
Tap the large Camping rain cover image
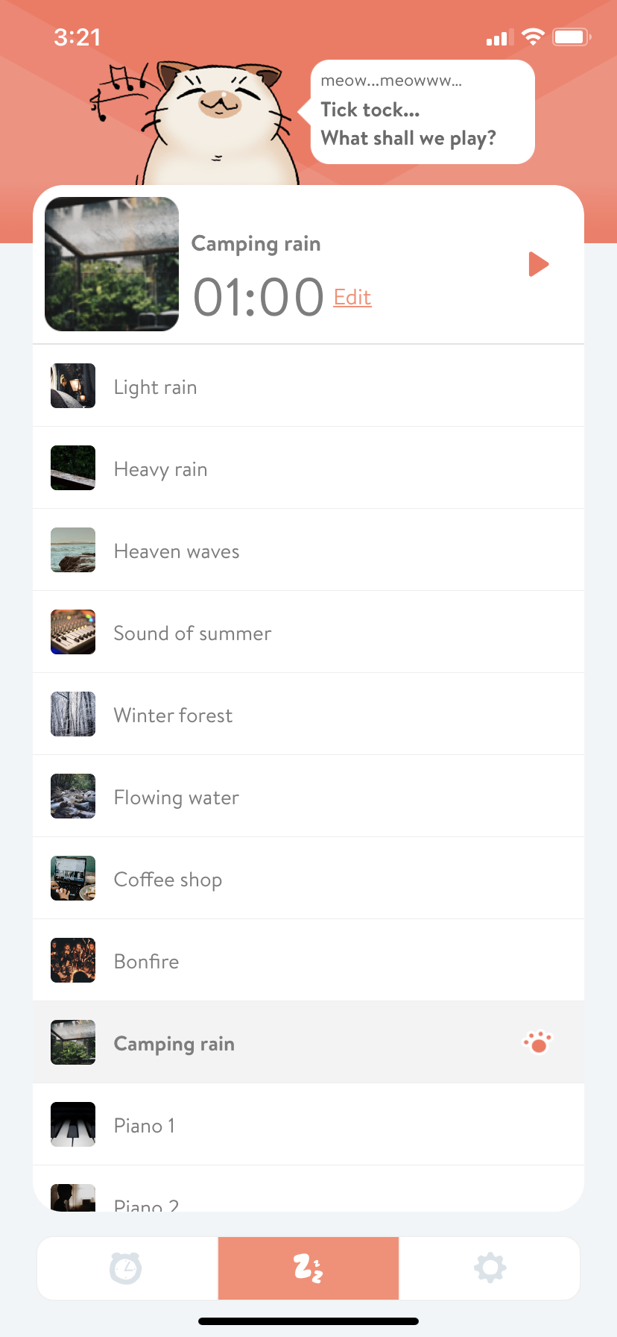(112, 264)
